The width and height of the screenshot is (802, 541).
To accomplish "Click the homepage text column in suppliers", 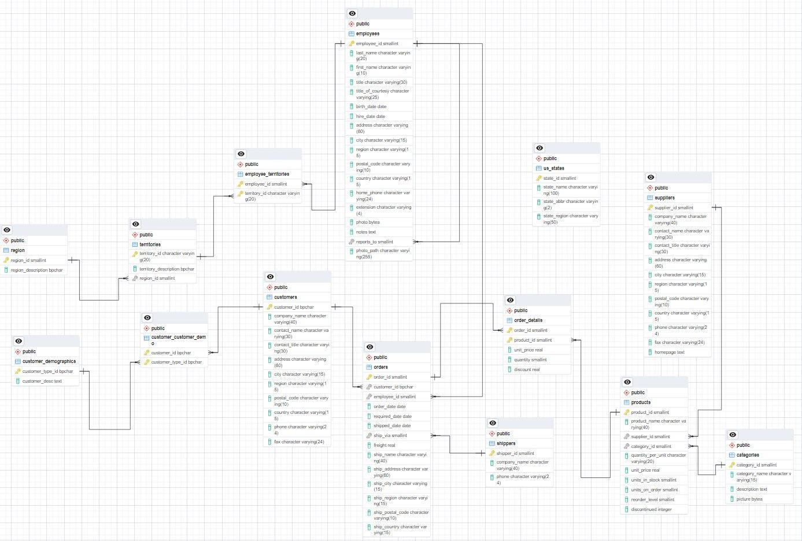I will coord(678,352).
